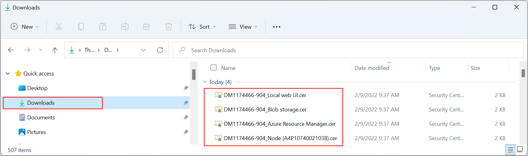The image size is (528, 156).
Task: Select DM1174466-904_Azure Resource Manager.cer
Action: point(280,124)
